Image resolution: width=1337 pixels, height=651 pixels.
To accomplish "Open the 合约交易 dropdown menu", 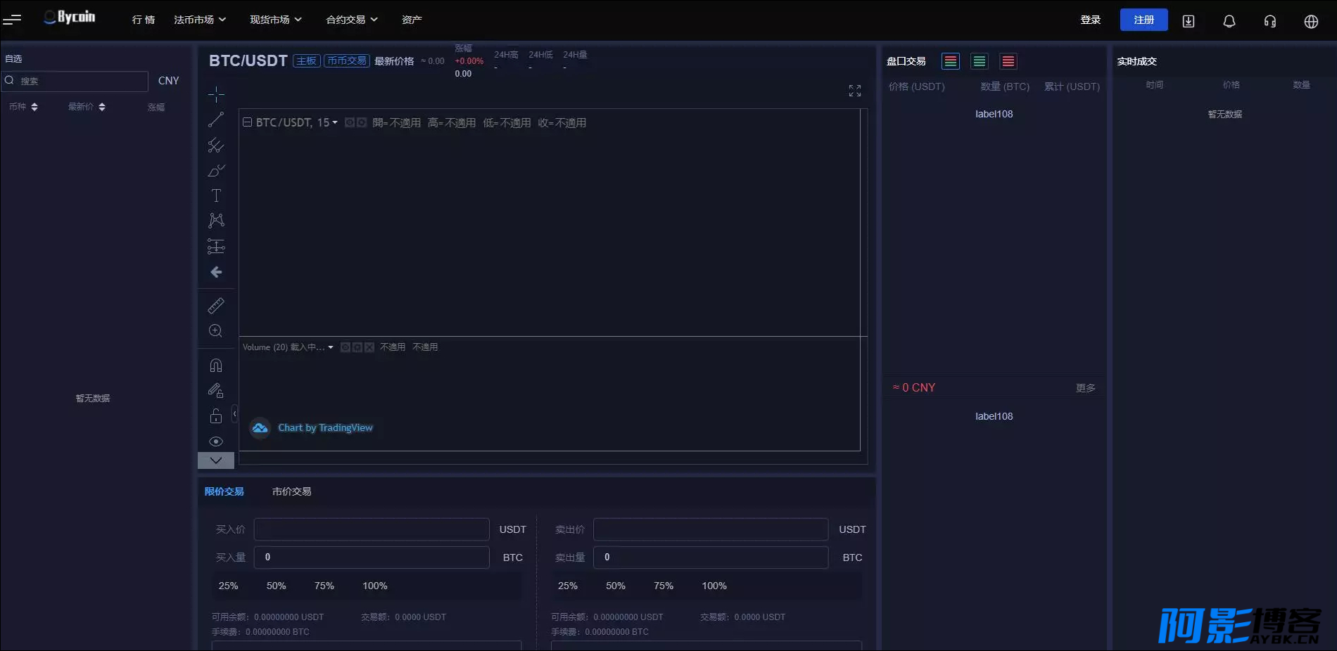I will tap(352, 20).
